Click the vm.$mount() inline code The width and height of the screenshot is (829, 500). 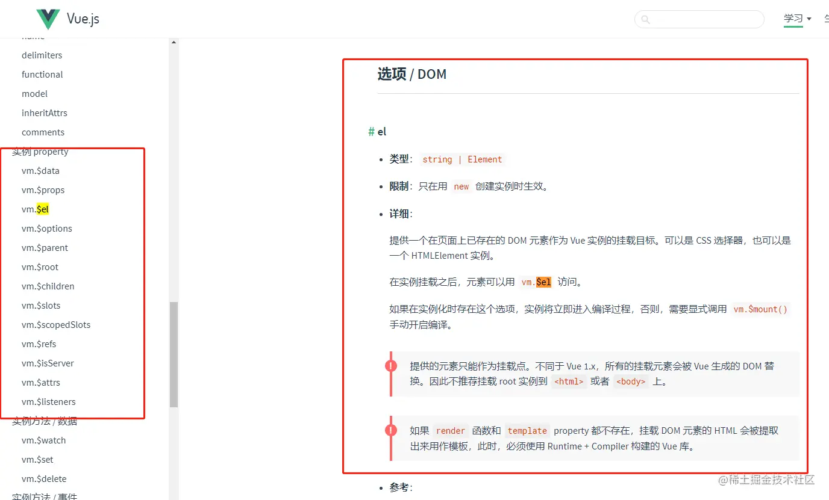pos(760,309)
